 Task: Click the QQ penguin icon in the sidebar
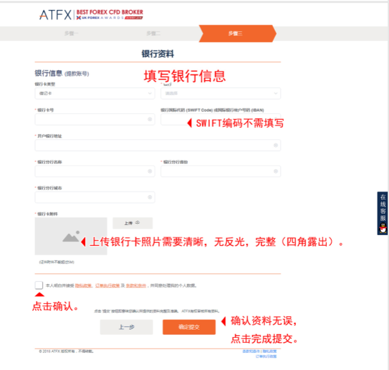(383, 228)
